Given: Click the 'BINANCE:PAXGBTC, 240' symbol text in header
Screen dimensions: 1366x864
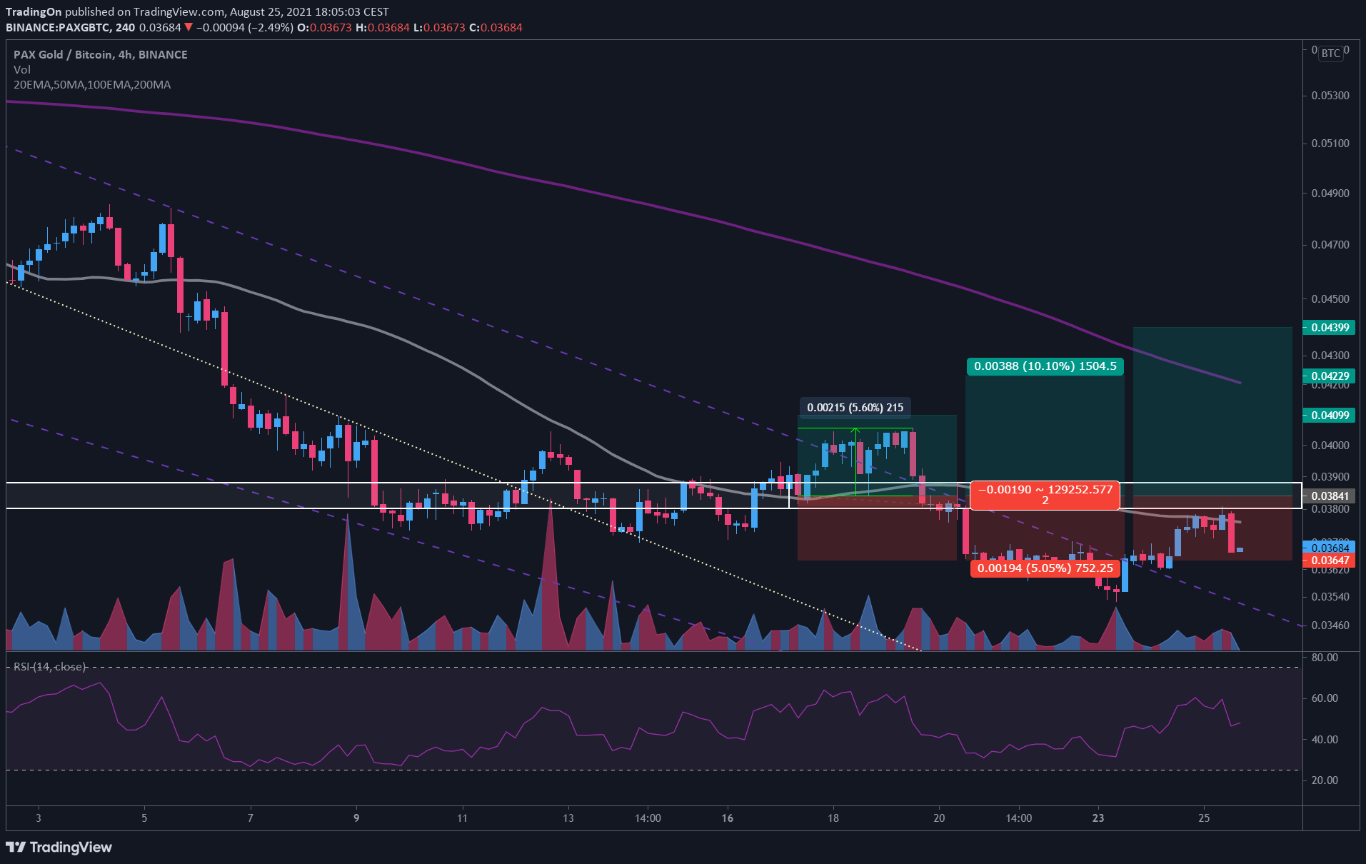Looking at the screenshot, I should pyautogui.click(x=70, y=28).
